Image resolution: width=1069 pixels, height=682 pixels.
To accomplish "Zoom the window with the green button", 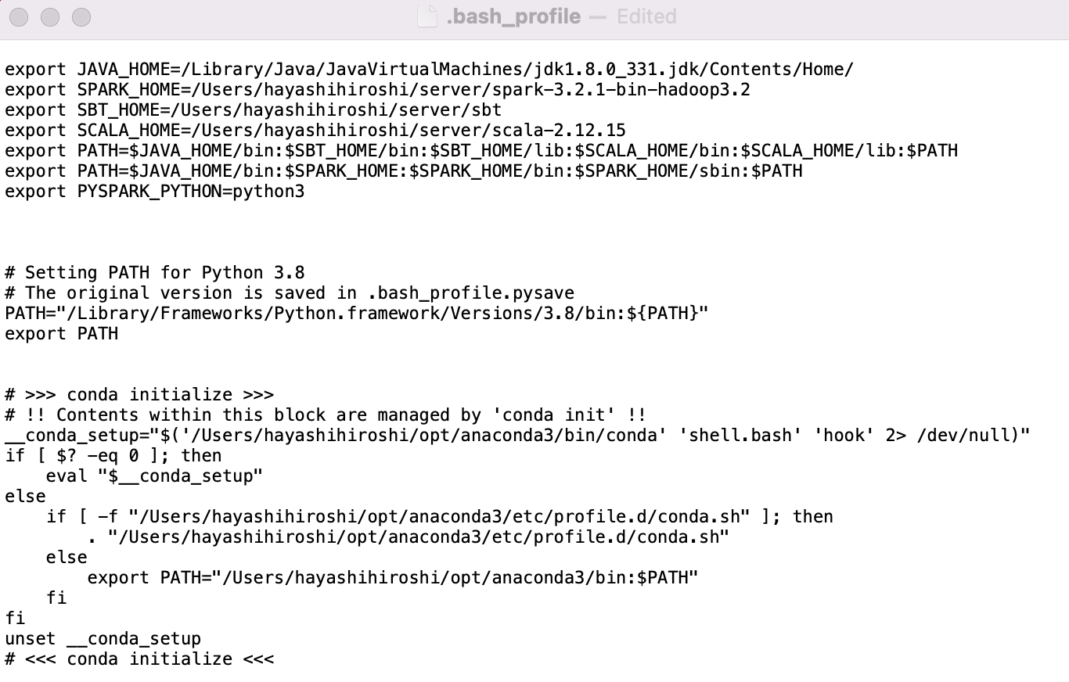I will (81, 16).
